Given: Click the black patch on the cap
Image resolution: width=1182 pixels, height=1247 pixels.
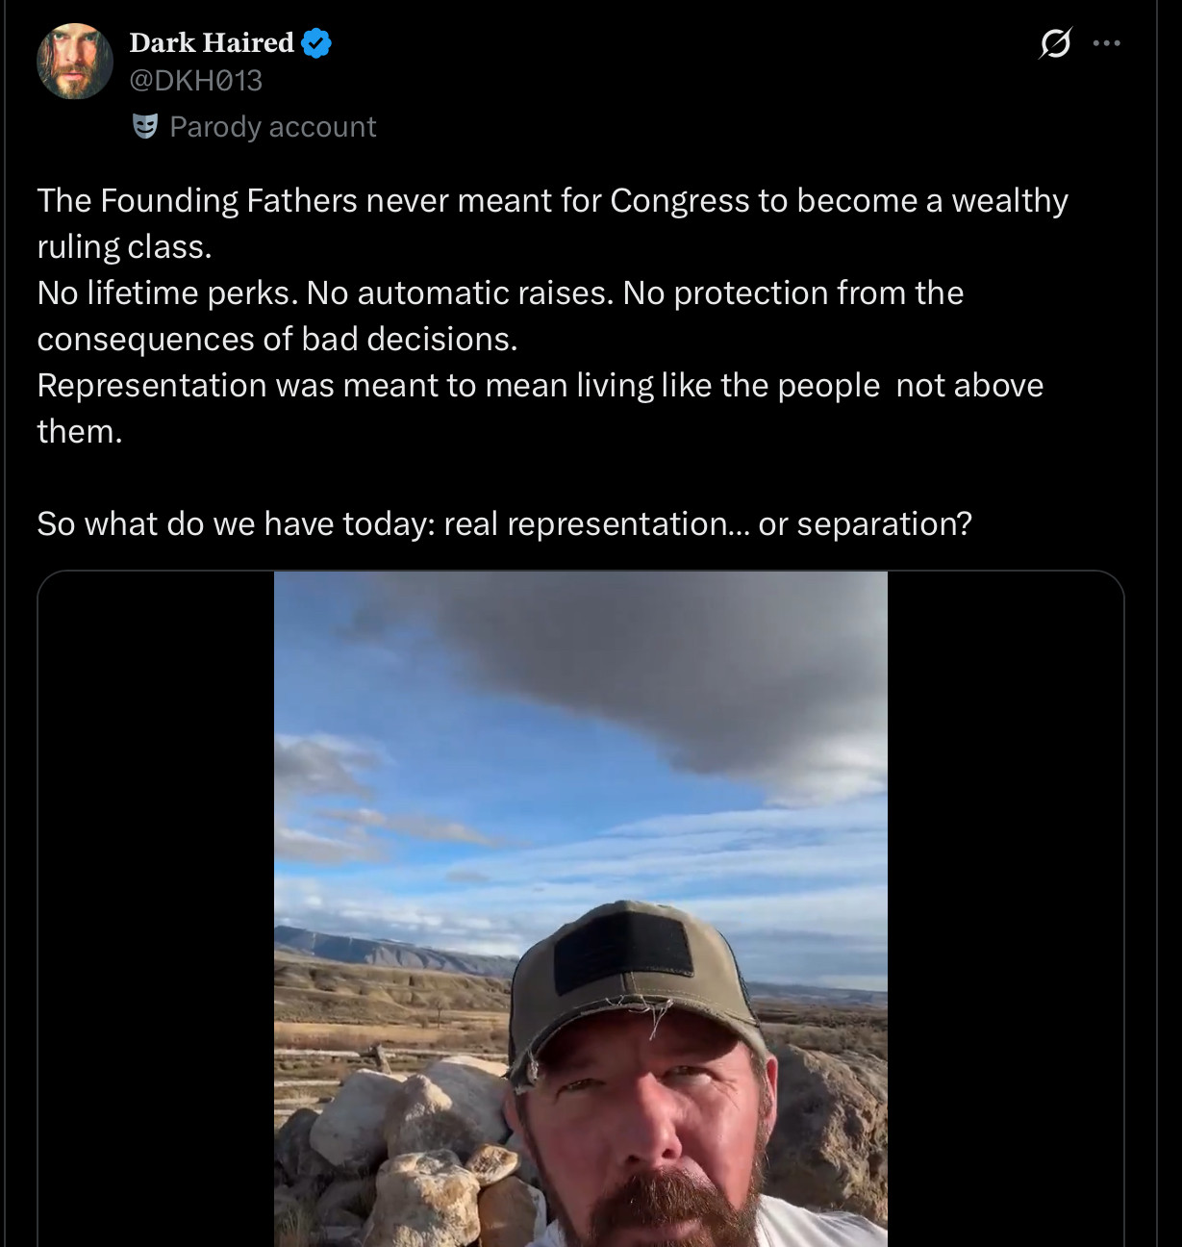Looking at the screenshot, I should 623,951.
